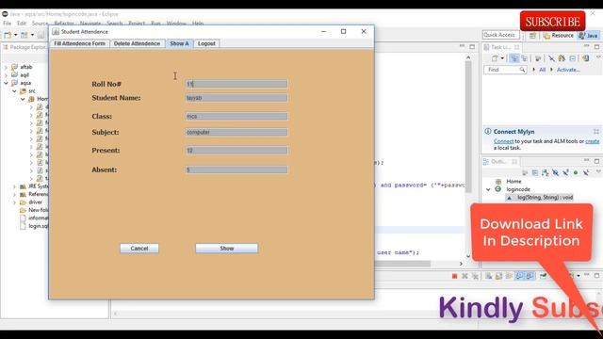603x339 pixels.
Task: Expand the driver folder in Package Explorer
Action: click(14, 202)
